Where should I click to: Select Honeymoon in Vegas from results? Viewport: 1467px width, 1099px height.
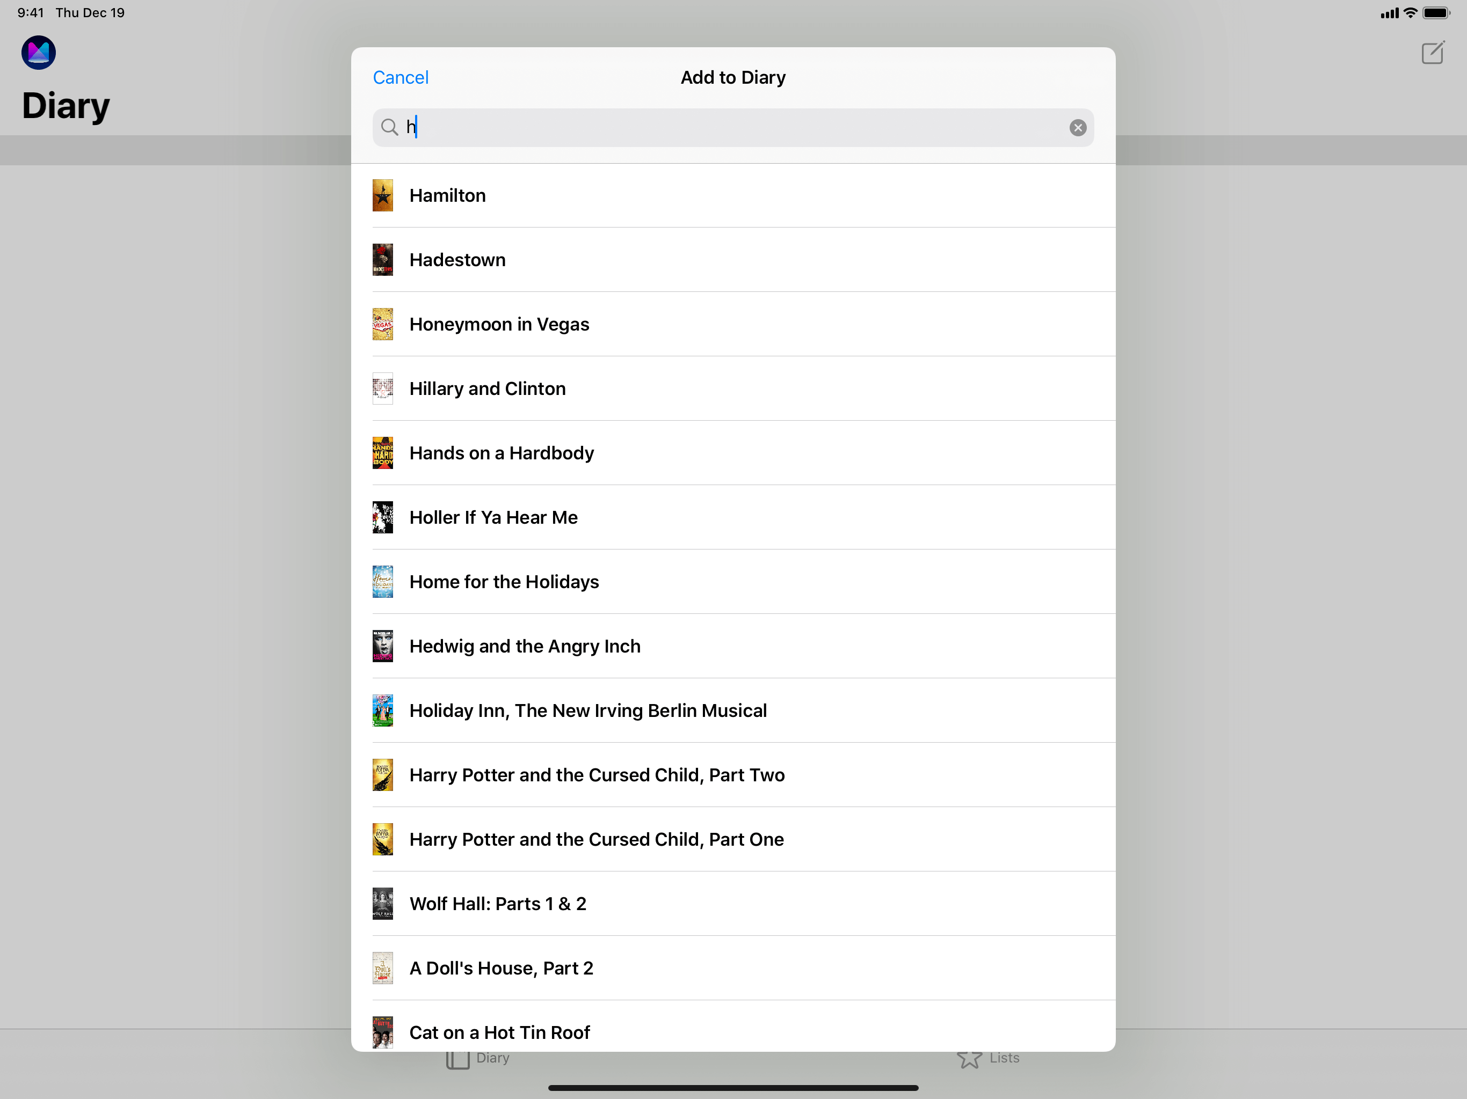pyautogui.click(x=499, y=324)
